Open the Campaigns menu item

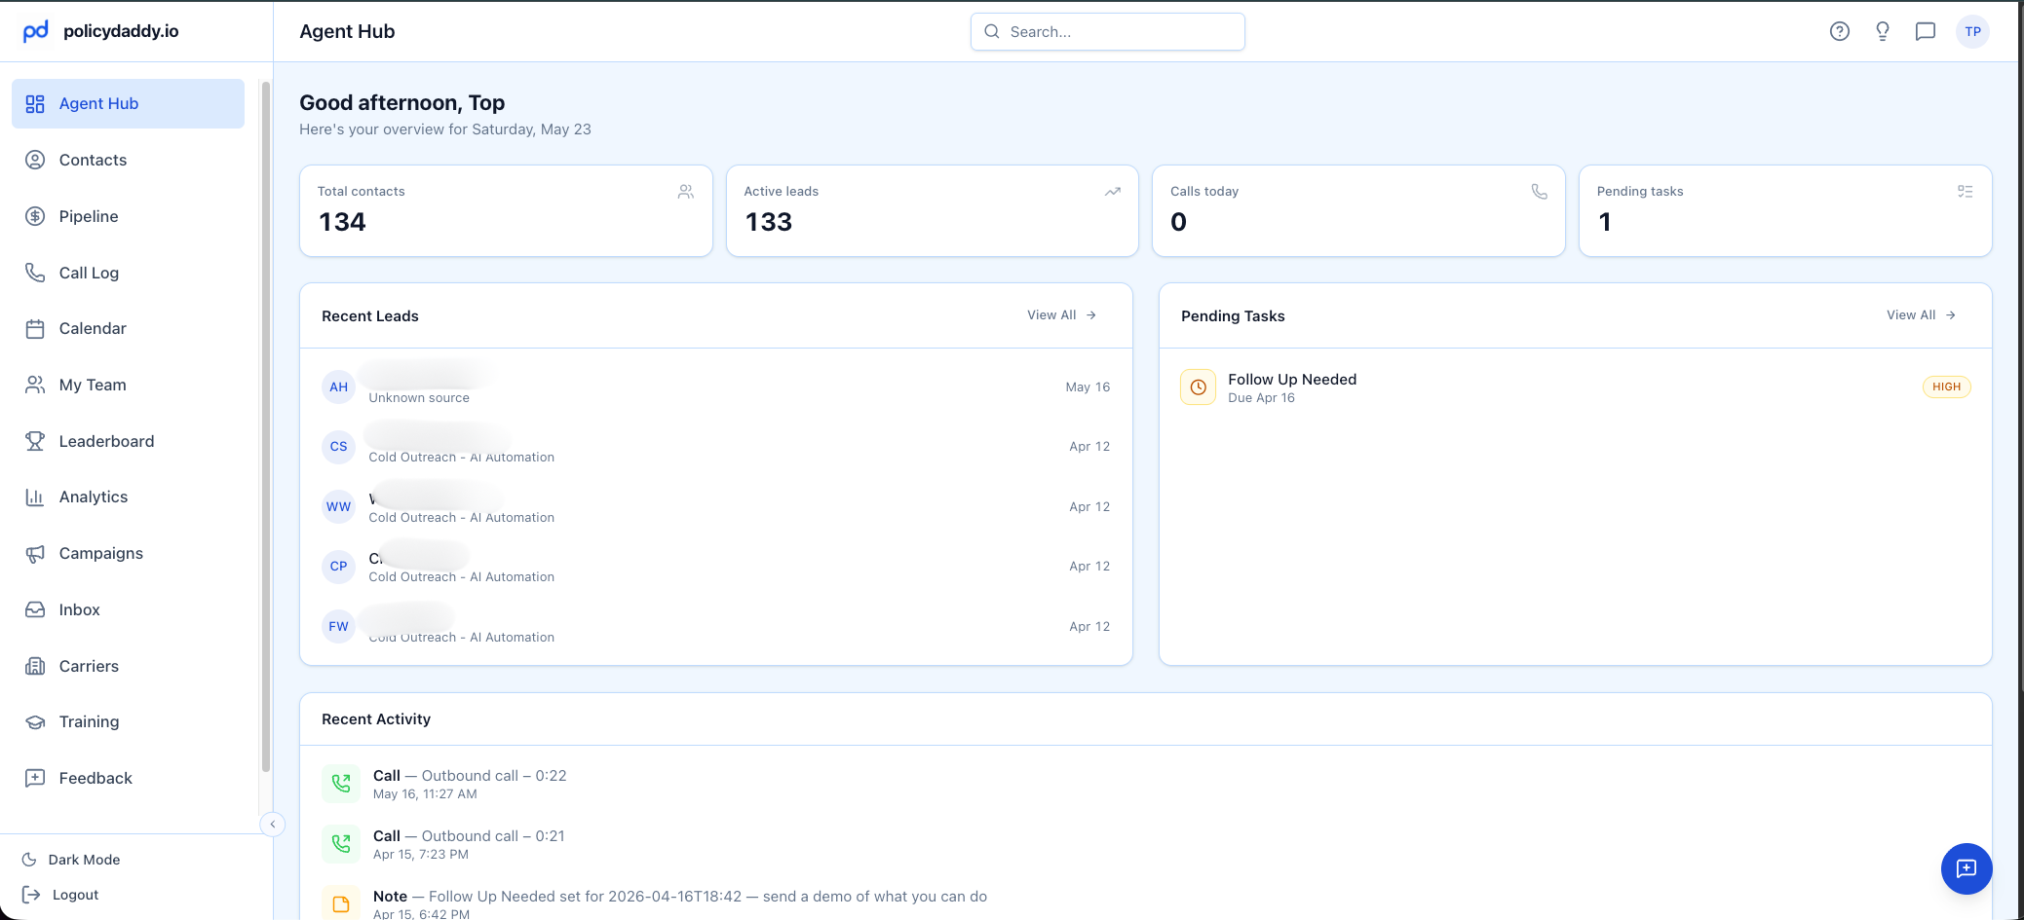tap(128, 553)
